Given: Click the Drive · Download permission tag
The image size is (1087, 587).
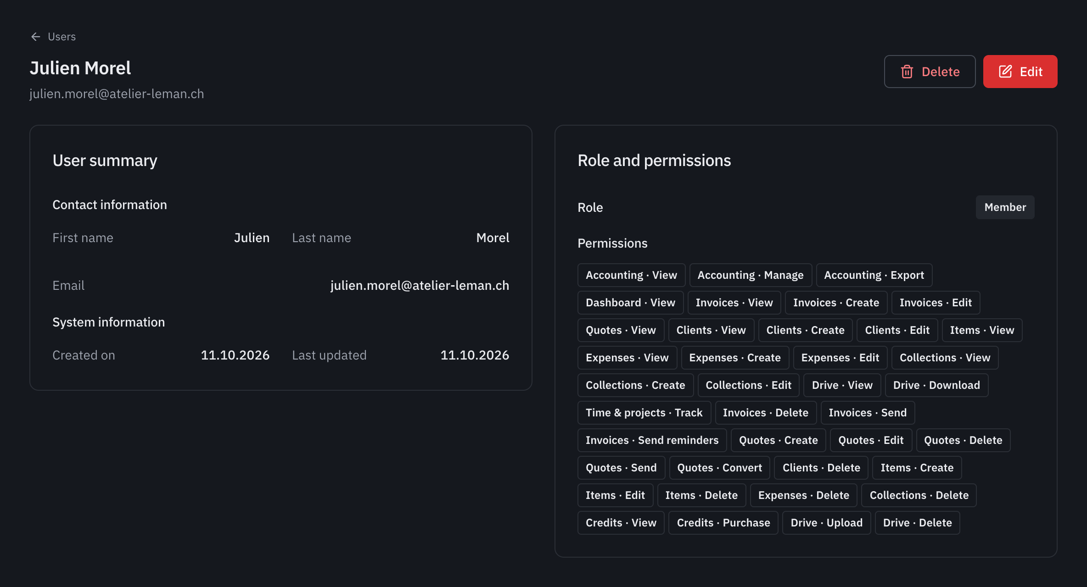Looking at the screenshot, I should (x=936, y=385).
